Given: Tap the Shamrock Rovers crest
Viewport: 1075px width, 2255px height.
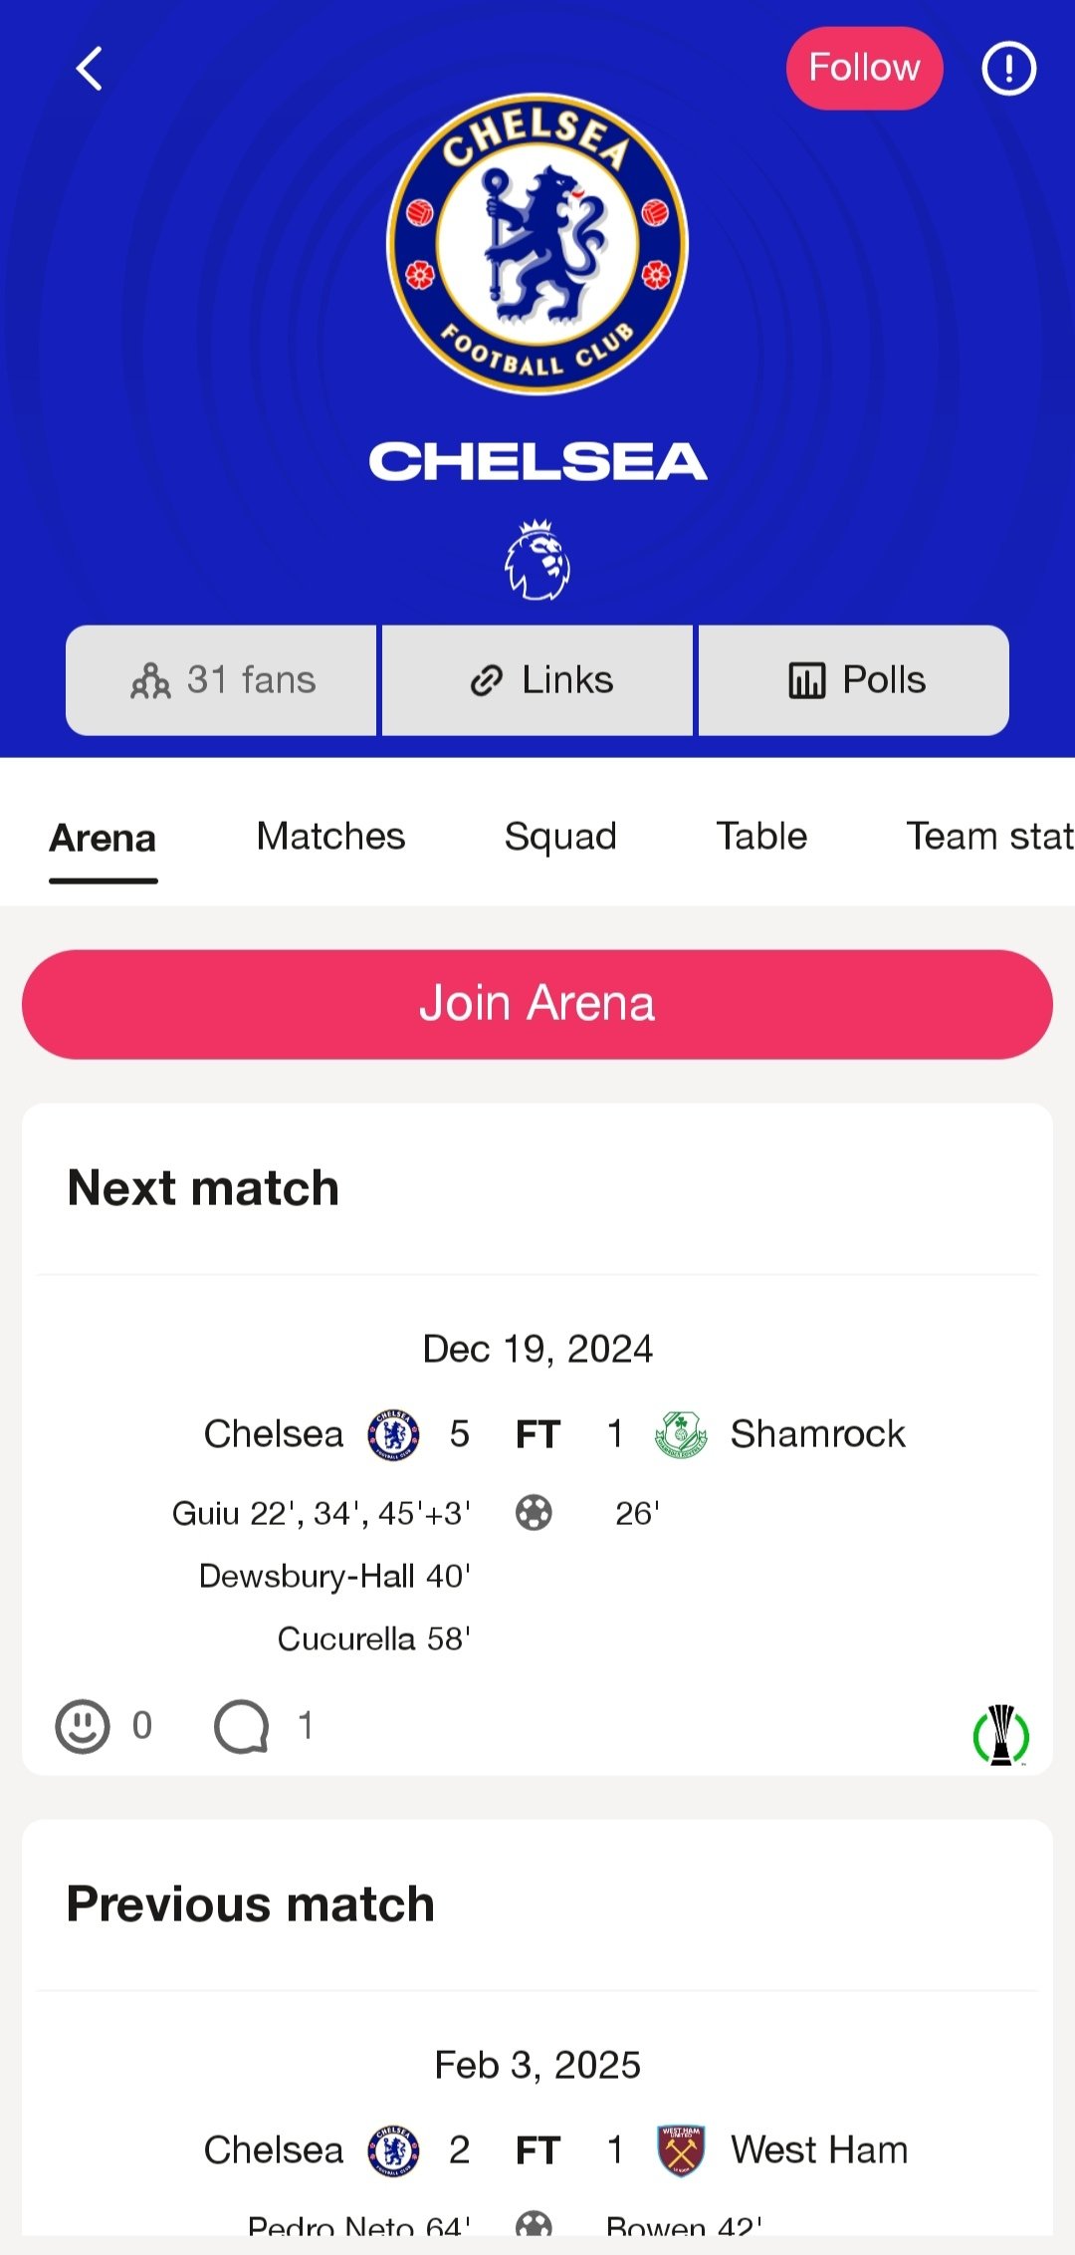Looking at the screenshot, I should (x=681, y=1434).
